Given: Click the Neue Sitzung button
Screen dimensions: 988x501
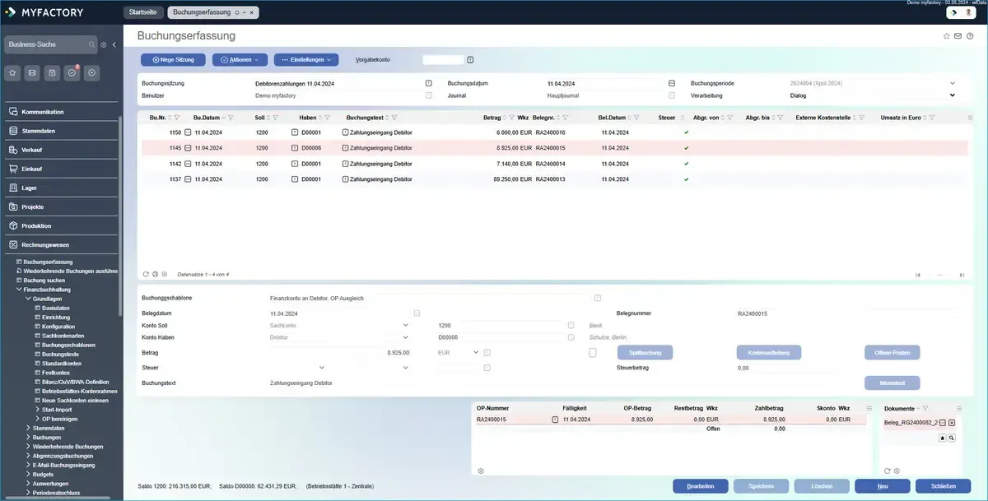Looking at the screenshot, I should 173,60.
